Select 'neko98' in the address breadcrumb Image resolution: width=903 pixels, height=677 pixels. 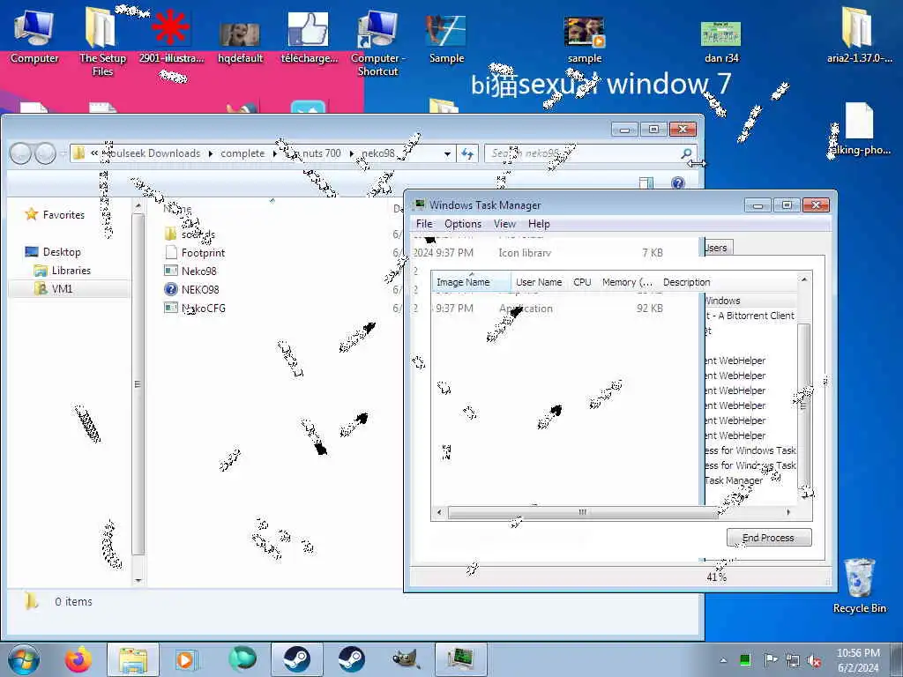tap(377, 153)
